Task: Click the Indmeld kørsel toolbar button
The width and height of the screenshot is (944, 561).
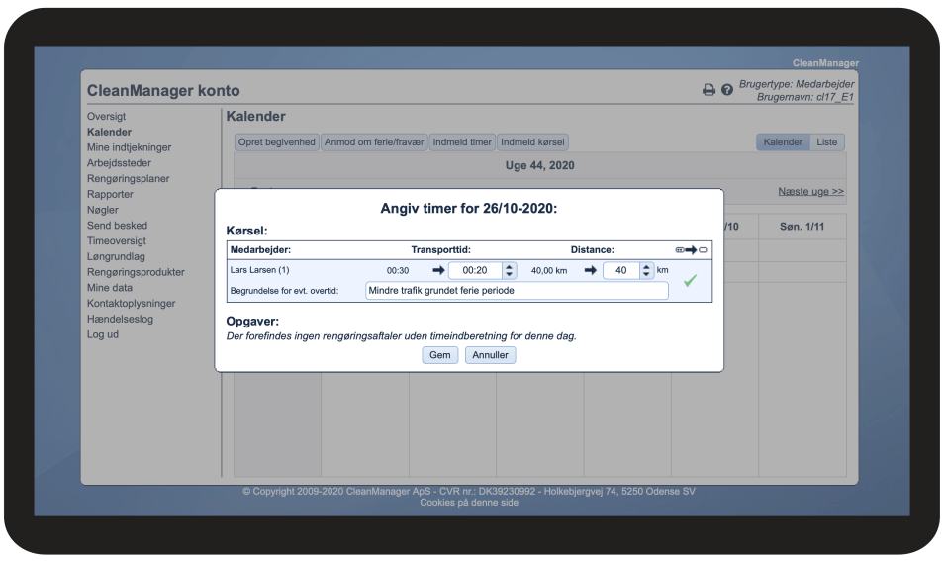Action: tap(532, 142)
